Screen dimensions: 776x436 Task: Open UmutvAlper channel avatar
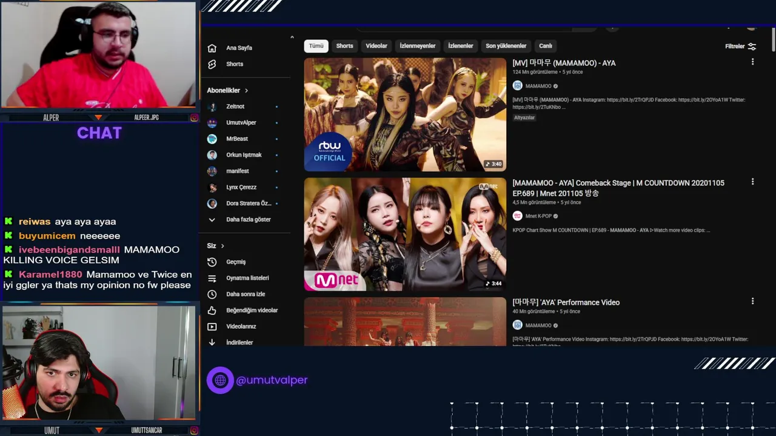[x=212, y=123]
